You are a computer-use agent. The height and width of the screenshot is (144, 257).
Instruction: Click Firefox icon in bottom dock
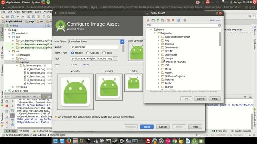[69, 141]
